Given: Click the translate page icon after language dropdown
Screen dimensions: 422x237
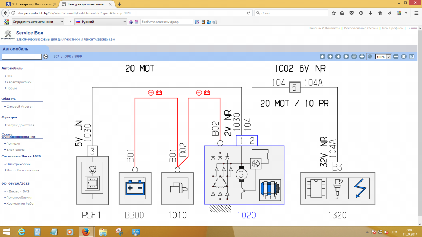Looking at the screenshot, I should [x=130, y=21].
